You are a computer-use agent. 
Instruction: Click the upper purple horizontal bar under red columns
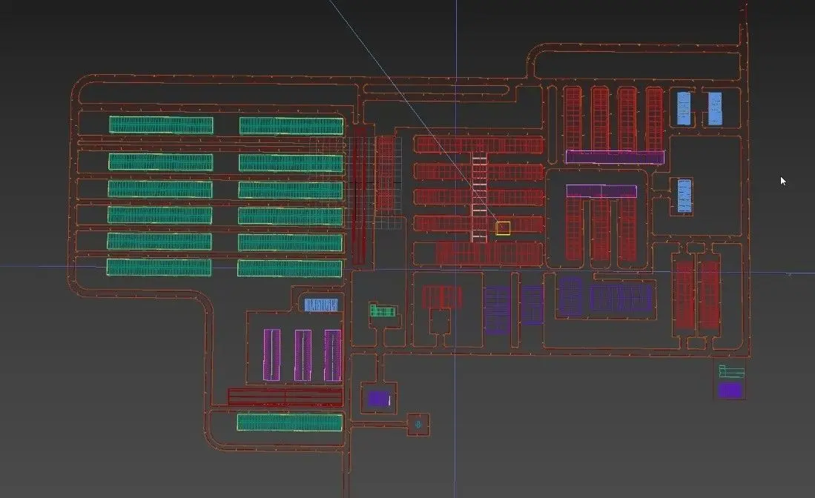click(x=615, y=157)
